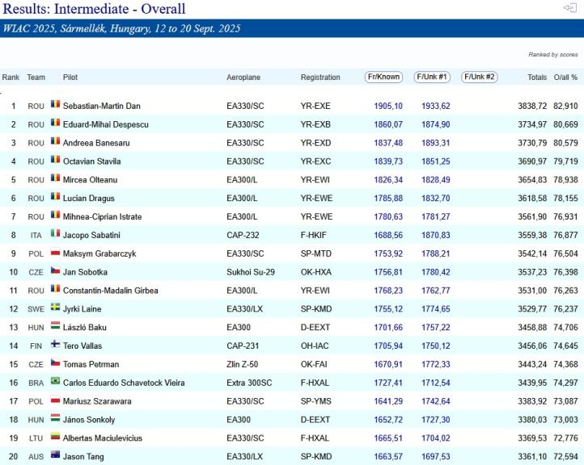This screenshot has height=465, width=584.
Task: Open the Fr/Known results button
Action: coord(383,77)
